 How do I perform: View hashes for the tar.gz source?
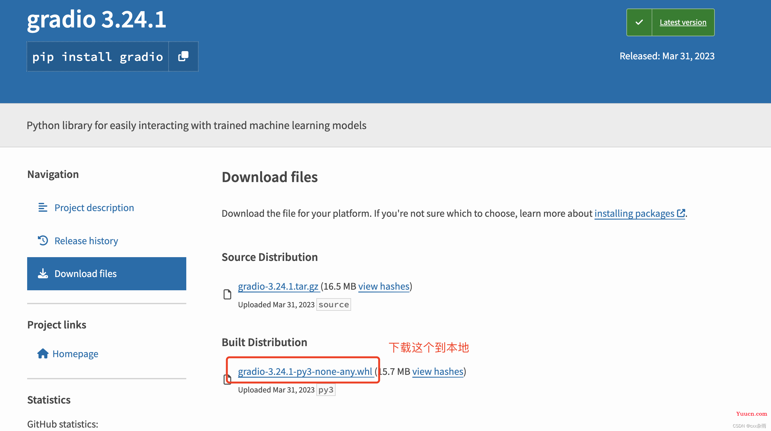384,286
